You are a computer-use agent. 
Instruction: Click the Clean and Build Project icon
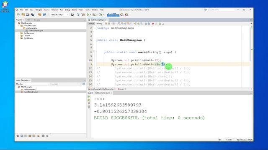(83, 15)
